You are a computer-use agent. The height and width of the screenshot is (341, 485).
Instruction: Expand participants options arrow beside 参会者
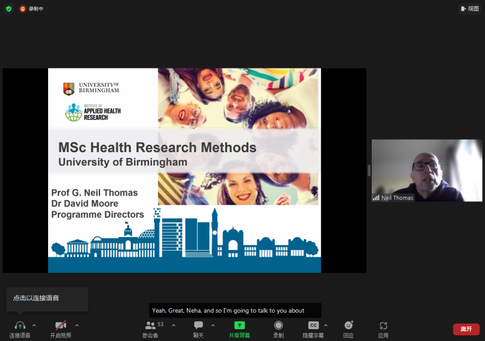[174, 325]
